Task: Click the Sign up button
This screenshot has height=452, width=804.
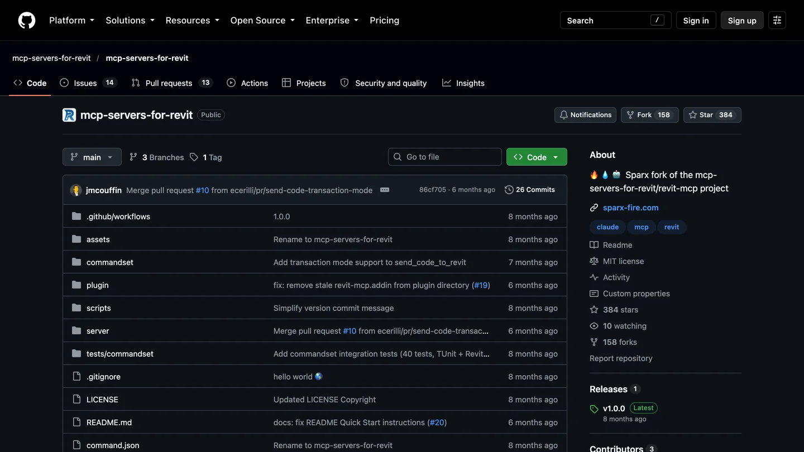Action: pyautogui.click(x=742, y=20)
